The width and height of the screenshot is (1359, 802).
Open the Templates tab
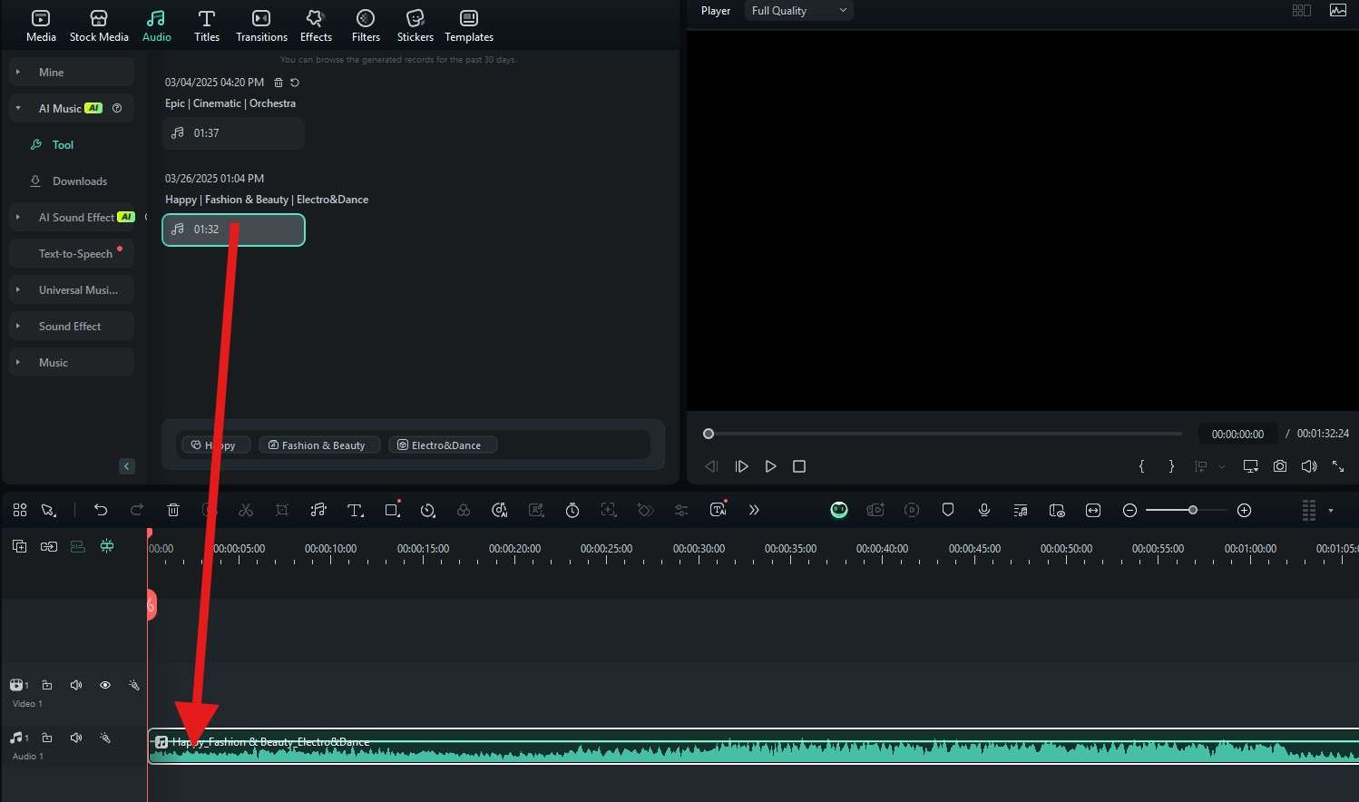469,25
